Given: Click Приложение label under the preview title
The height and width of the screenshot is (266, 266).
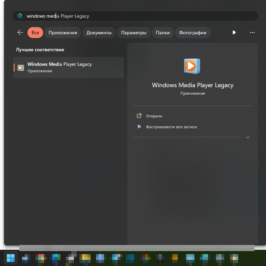Looking at the screenshot, I should (x=193, y=93).
